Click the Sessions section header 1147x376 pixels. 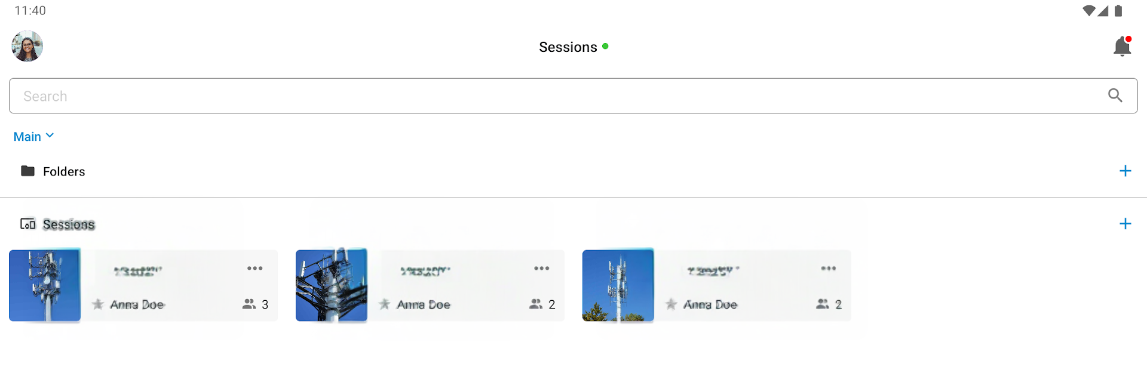pos(69,224)
